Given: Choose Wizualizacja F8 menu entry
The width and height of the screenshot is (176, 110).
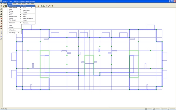Looking at the screenshot, I should pos(14,33).
